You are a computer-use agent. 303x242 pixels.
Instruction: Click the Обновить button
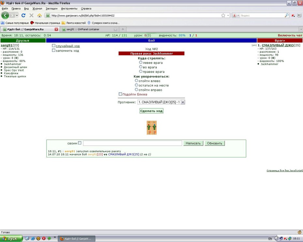coord(215,143)
